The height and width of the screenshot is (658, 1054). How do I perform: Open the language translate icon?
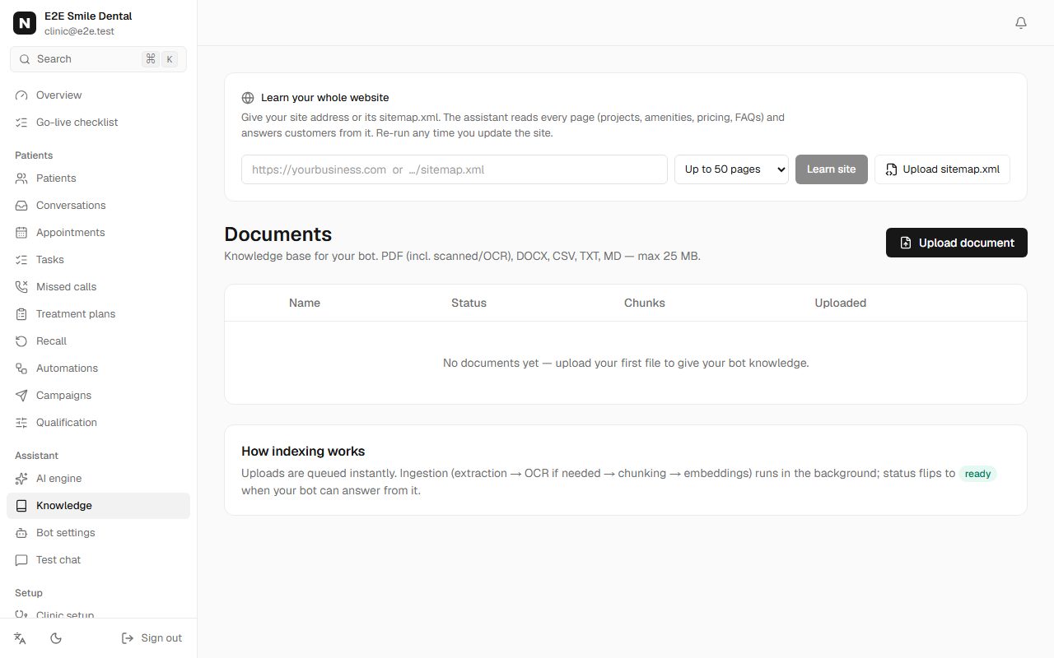coord(21,638)
